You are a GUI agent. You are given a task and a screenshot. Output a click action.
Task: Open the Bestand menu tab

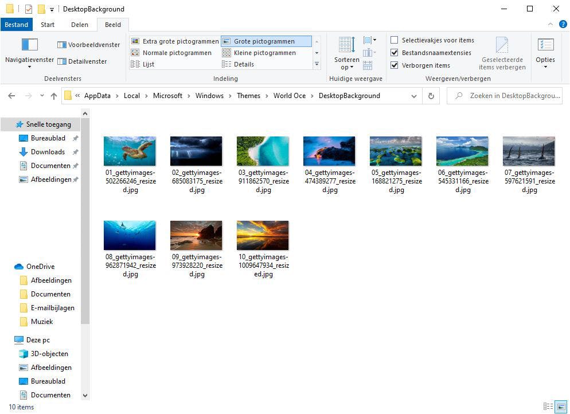tap(17, 25)
